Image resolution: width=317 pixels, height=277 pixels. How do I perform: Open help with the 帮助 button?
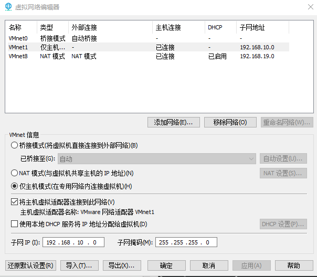[294, 265]
